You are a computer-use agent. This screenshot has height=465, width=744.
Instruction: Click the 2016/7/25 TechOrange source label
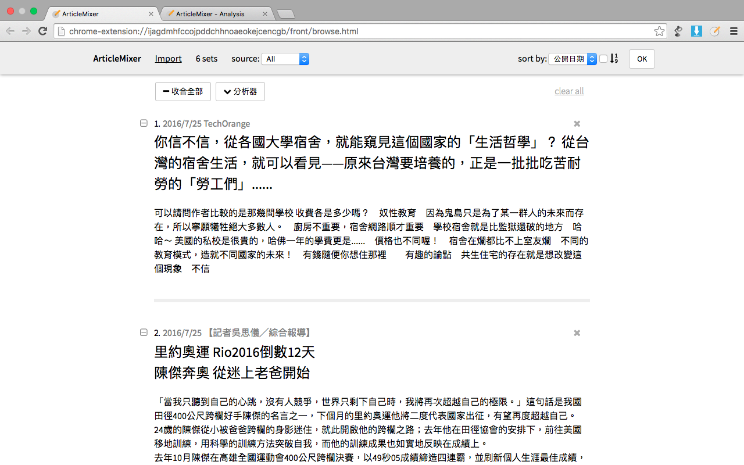click(206, 124)
